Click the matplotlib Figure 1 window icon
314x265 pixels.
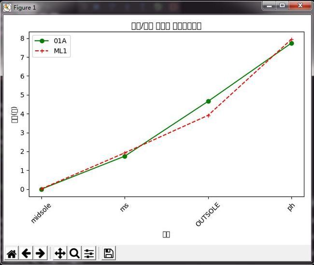(x=7, y=8)
